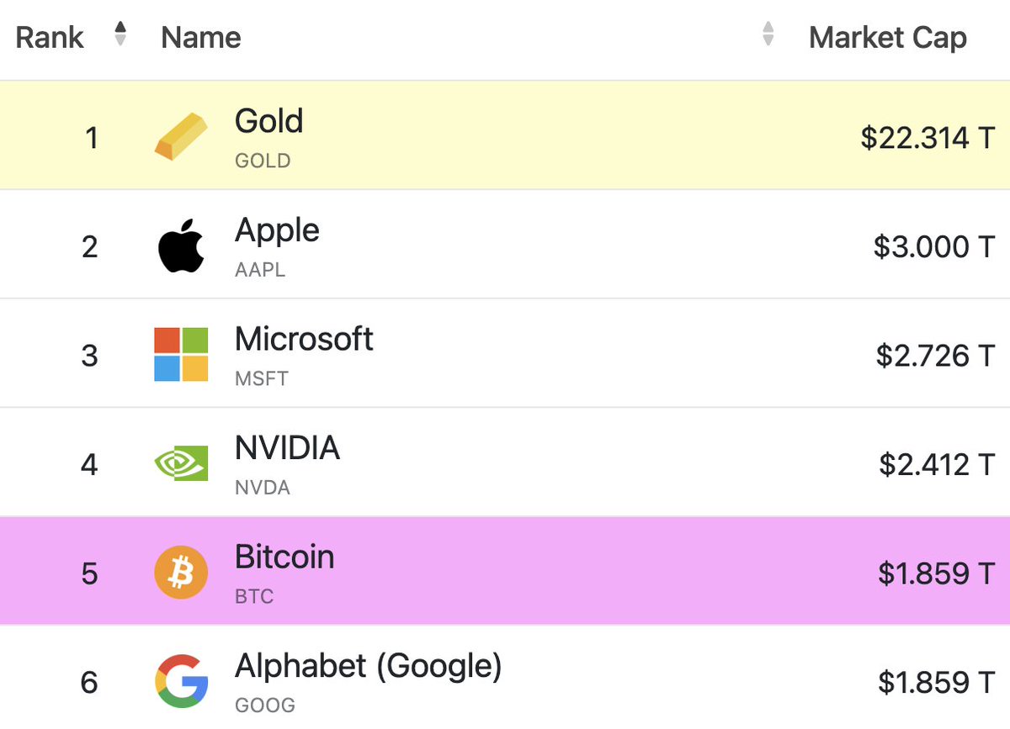The width and height of the screenshot is (1010, 729).
Task: Click the Market Cap column header
Action: click(x=887, y=37)
